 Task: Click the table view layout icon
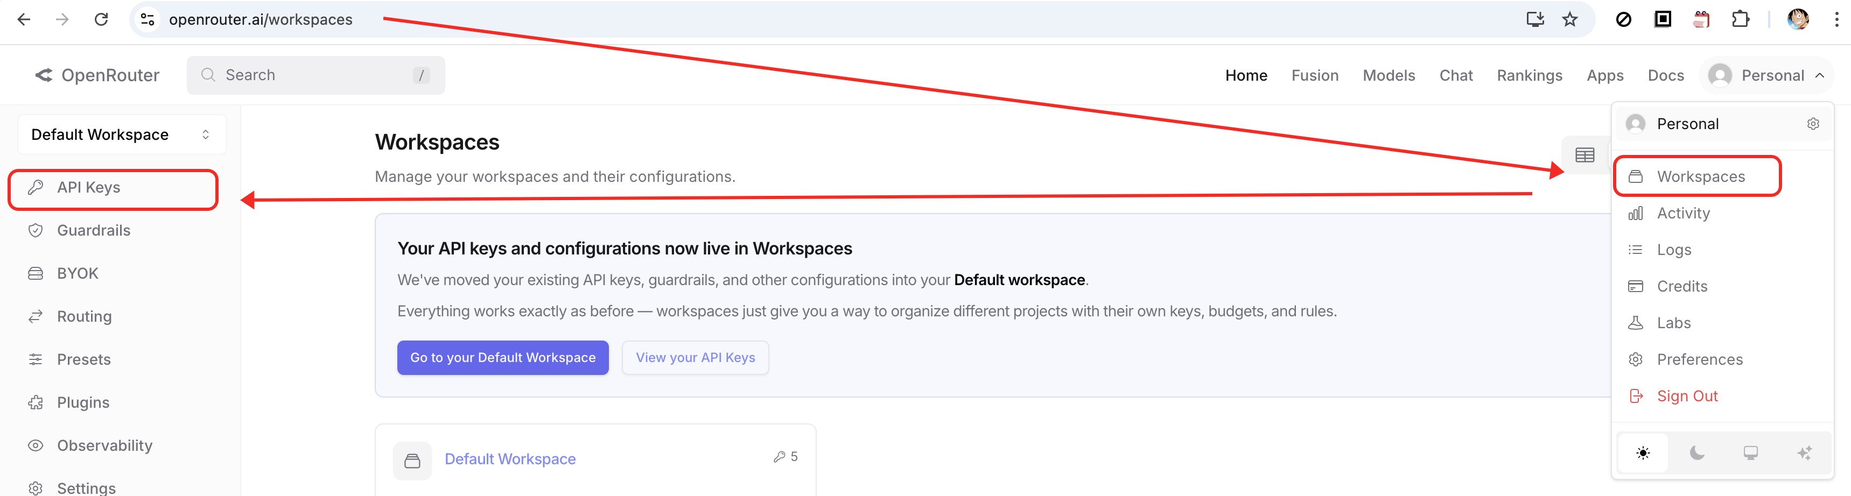pos(1584,155)
